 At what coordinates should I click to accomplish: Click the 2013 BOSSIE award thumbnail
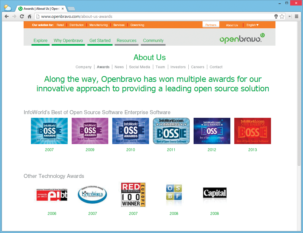point(252,131)
